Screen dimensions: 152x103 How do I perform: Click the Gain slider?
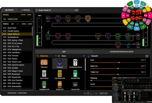118,62
